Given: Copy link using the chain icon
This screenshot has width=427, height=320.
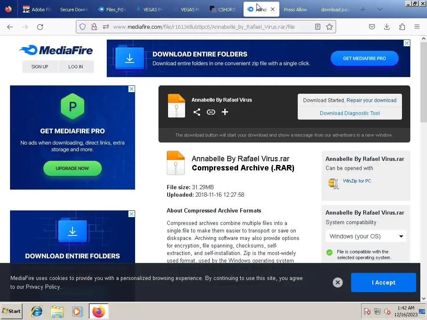Looking at the screenshot, I should pyautogui.click(x=211, y=112).
